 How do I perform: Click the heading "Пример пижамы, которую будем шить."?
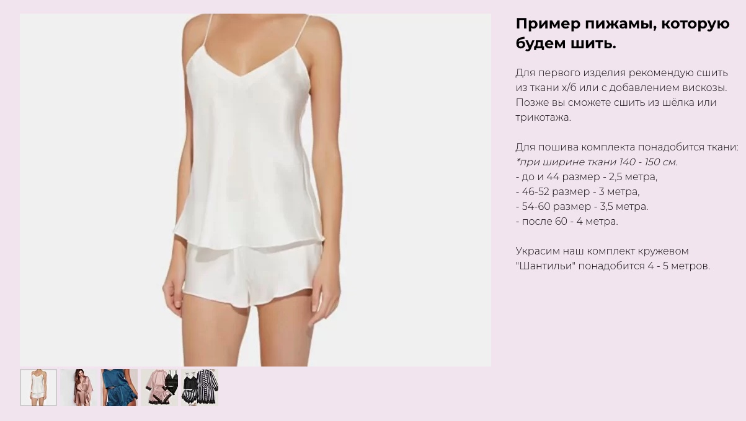623,33
